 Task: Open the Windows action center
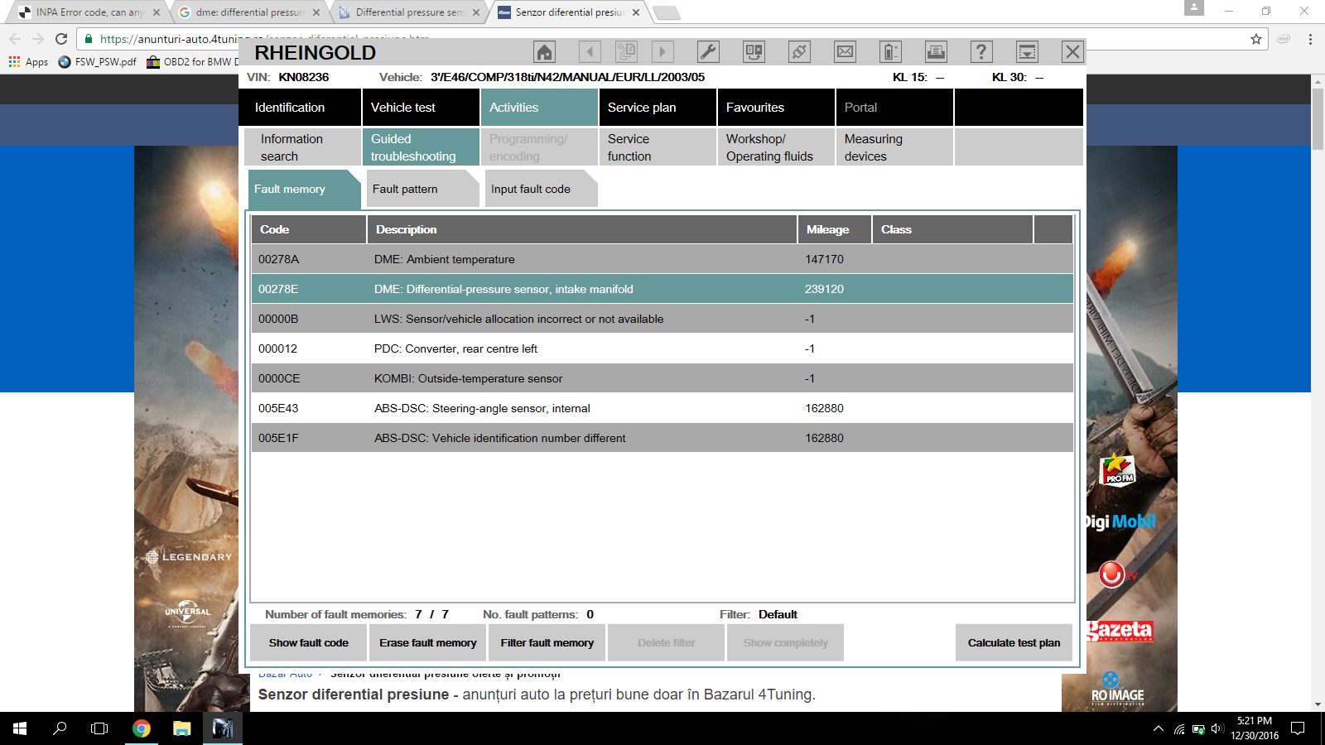[x=1298, y=728]
